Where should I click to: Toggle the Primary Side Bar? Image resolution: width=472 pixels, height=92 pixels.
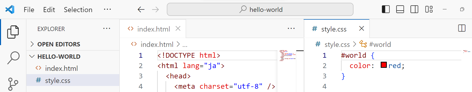click(x=386, y=10)
